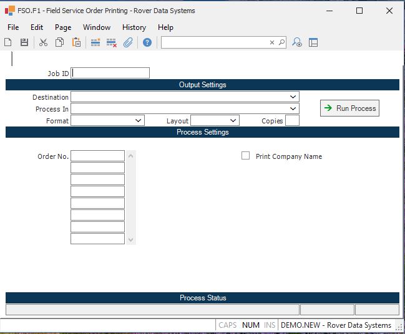405x334 pixels.
Task: Expand the Format dropdown list
Action: click(139, 121)
